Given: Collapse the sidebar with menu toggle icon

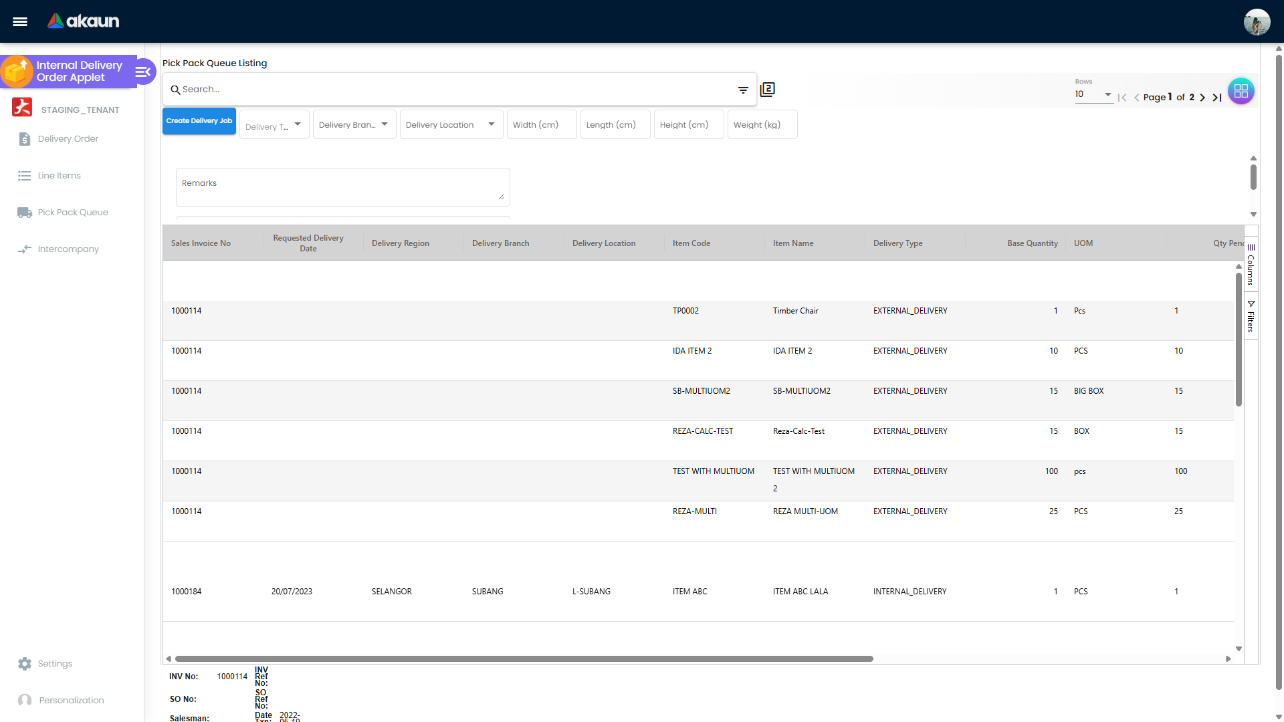Looking at the screenshot, I should (x=143, y=72).
